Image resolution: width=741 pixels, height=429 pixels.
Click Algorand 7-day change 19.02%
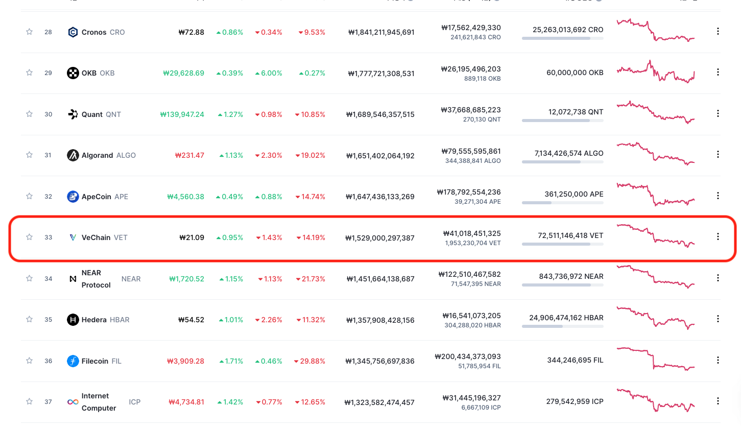coord(310,155)
